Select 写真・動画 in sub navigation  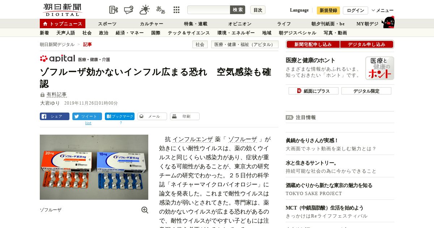click(x=335, y=33)
